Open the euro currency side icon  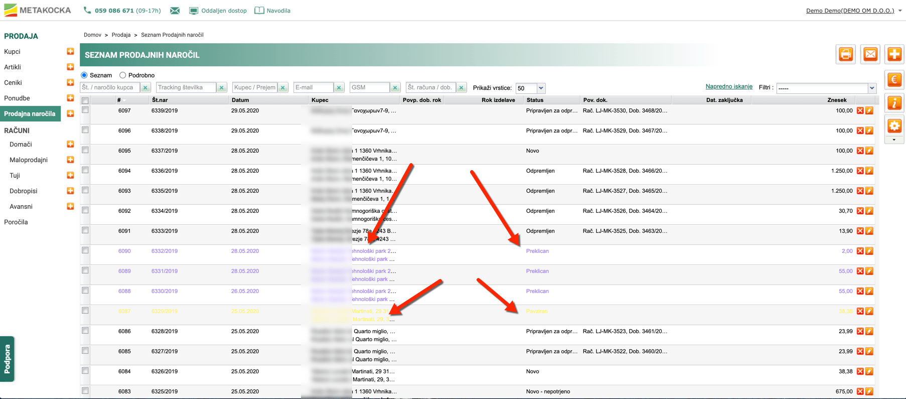894,80
